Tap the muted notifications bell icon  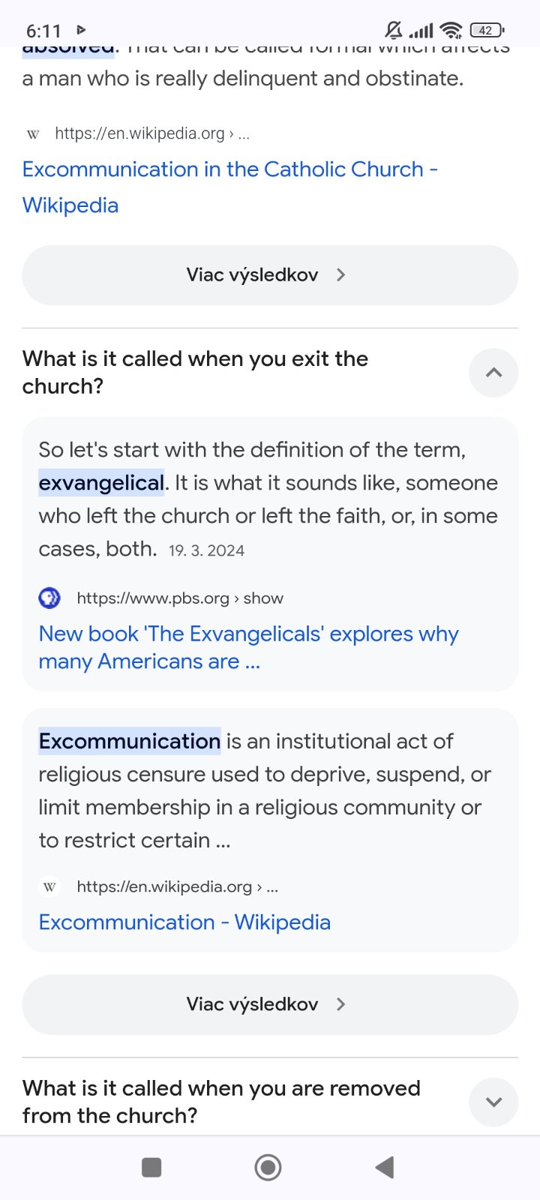tap(393, 30)
